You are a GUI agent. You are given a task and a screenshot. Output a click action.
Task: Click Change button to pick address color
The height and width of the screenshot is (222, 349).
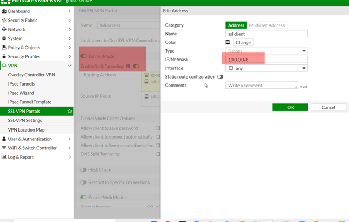tap(243, 42)
